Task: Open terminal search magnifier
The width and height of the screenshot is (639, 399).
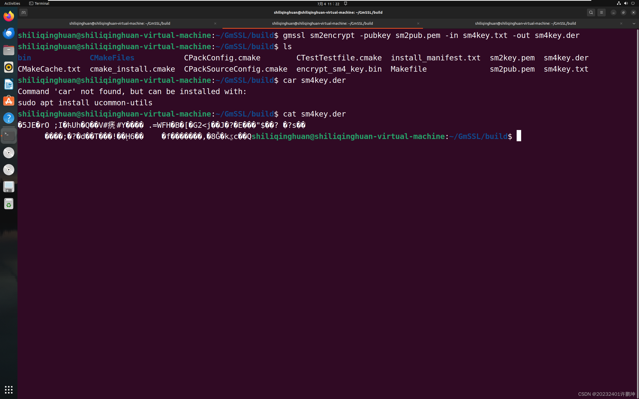Action: (x=591, y=12)
